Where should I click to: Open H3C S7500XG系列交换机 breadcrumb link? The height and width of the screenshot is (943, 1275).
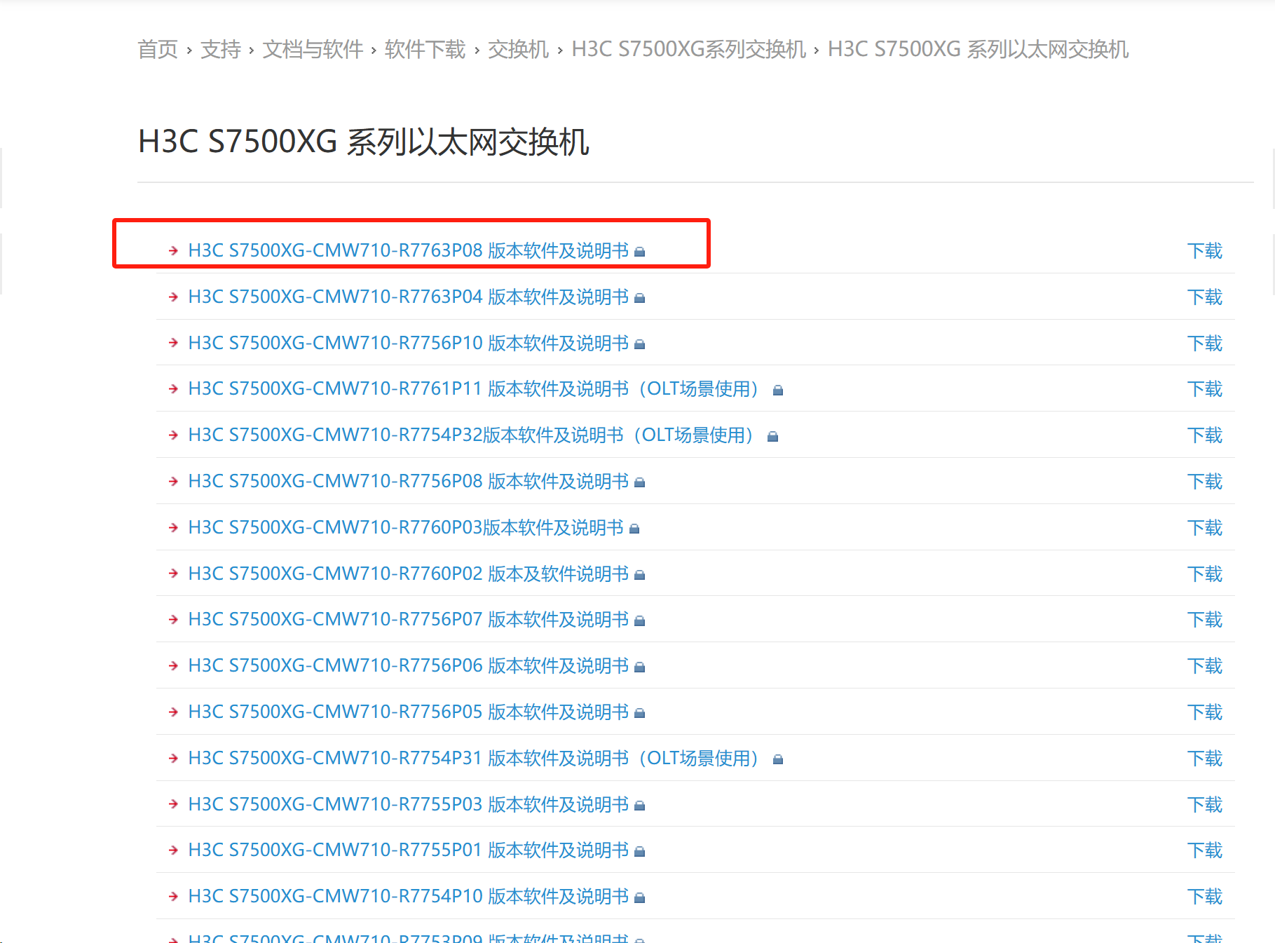point(689,49)
